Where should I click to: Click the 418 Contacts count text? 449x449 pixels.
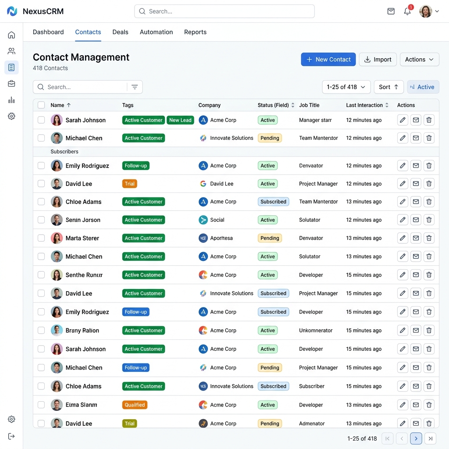50,68
